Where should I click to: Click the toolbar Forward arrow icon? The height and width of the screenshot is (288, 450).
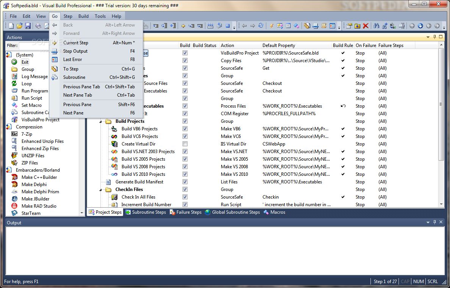253,26
